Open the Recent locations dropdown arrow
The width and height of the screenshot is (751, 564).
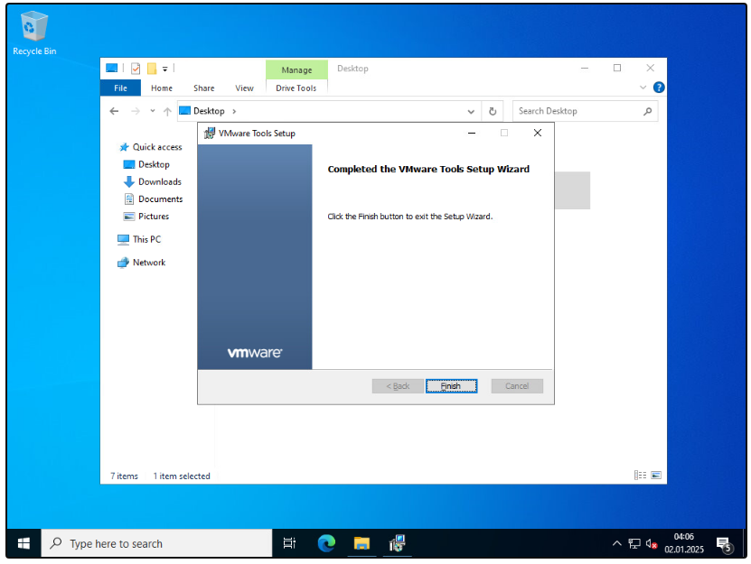point(153,111)
